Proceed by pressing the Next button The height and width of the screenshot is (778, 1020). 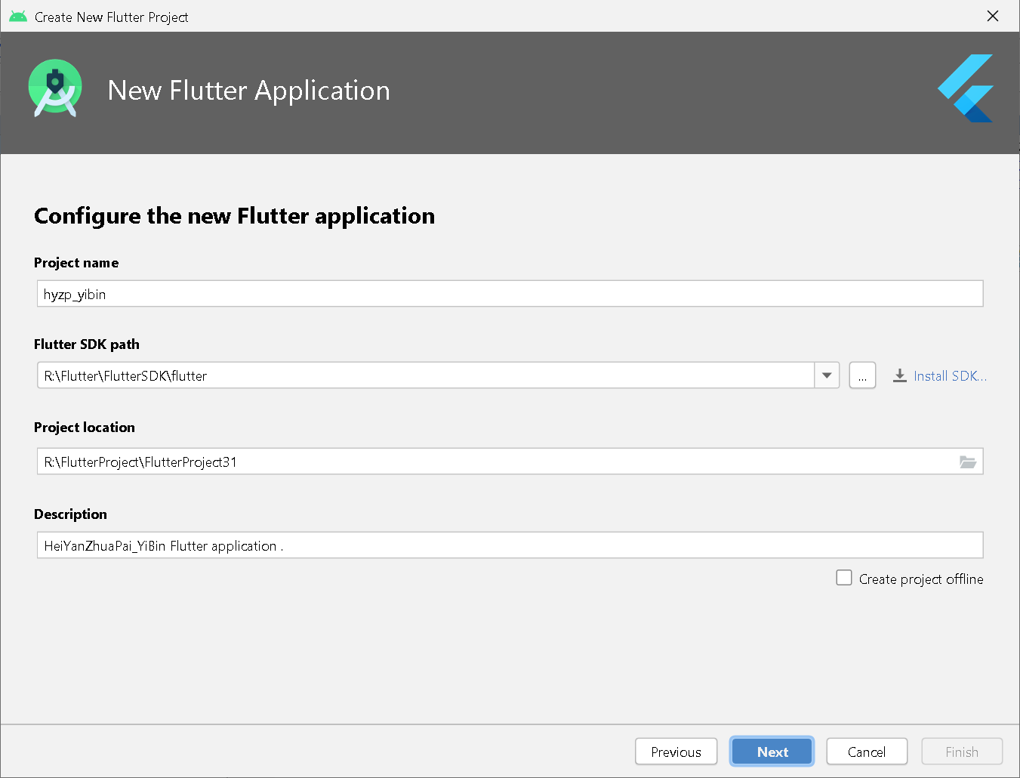tap(772, 752)
